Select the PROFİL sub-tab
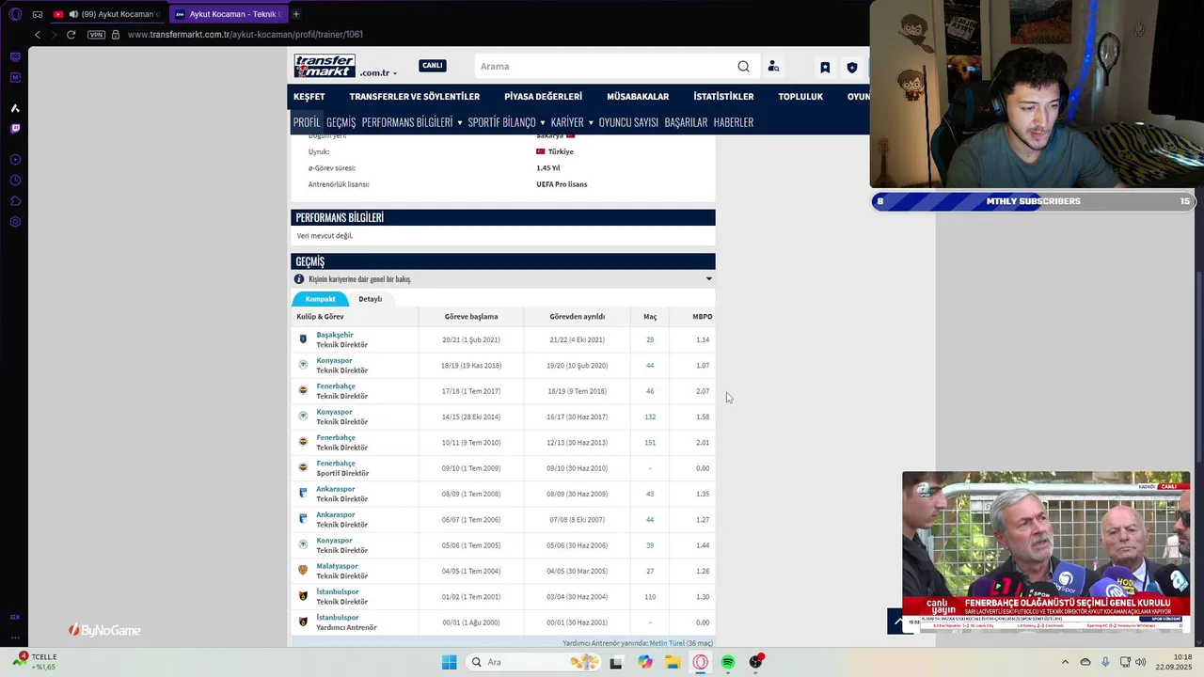The width and height of the screenshot is (1204, 677). pos(307,122)
